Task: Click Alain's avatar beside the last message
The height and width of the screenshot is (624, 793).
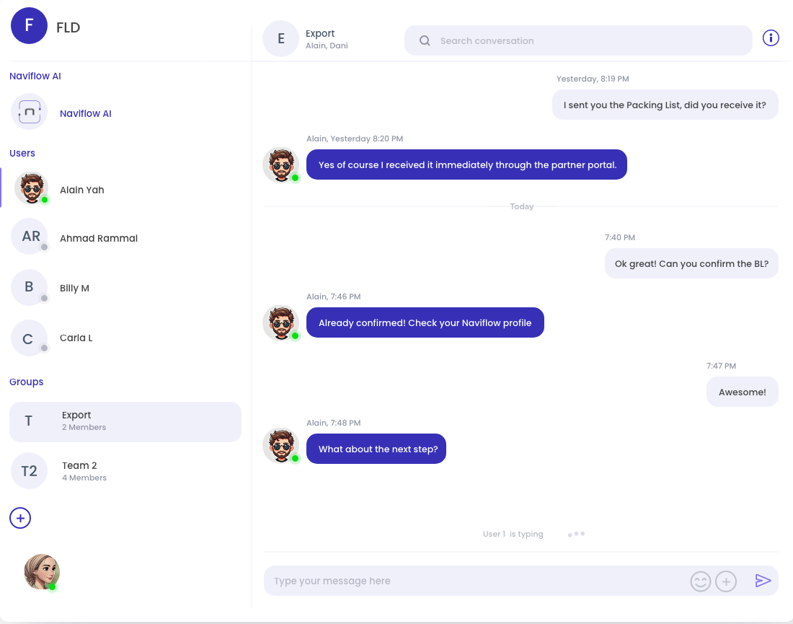Action: (281, 446)
